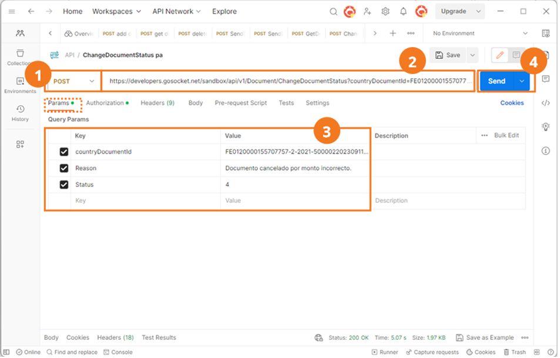Image resolution: width=560 pixels, height=358 pixels.
Task: Open the Explore link
Action: 224,11
